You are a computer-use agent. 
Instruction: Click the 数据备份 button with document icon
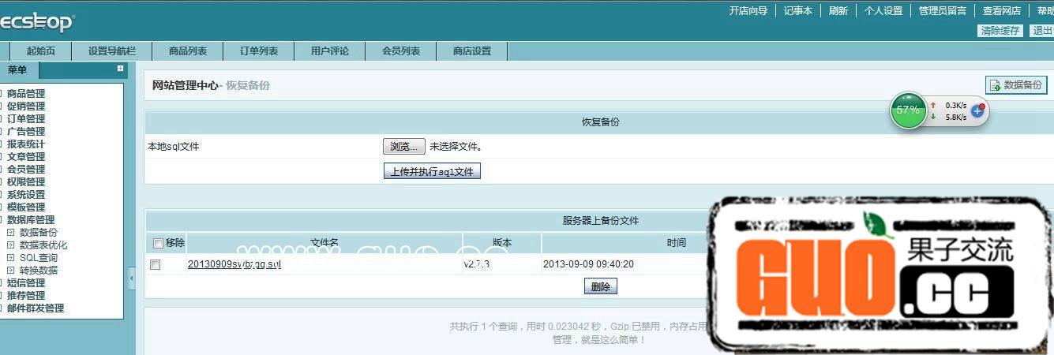1016,85
